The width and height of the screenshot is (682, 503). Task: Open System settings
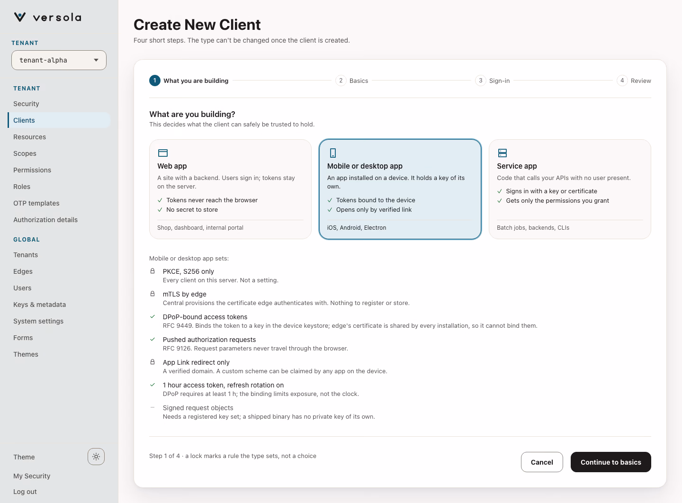[59, 321]
